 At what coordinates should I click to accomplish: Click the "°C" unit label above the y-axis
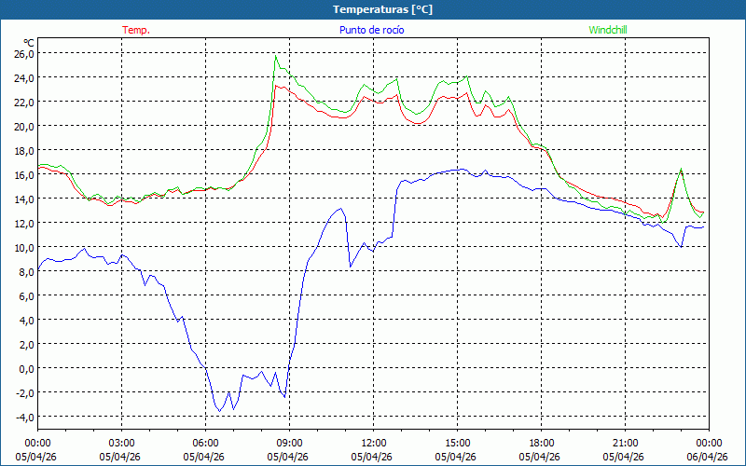coord(29,42)
